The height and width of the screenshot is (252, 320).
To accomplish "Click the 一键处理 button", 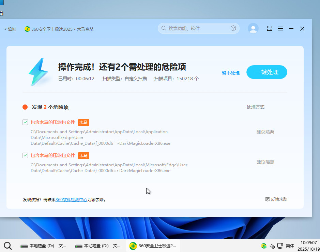I will pyautogui.click(x=267, y=72).
